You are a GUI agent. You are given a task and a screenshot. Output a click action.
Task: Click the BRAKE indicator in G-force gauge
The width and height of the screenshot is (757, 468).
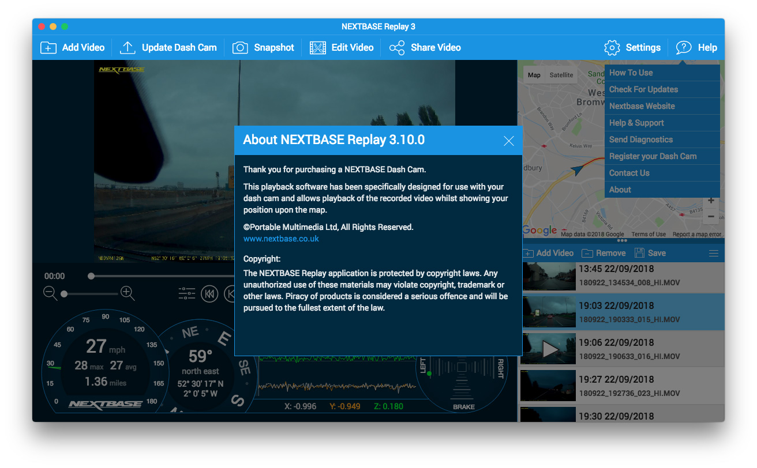click(x=464, y=407)
